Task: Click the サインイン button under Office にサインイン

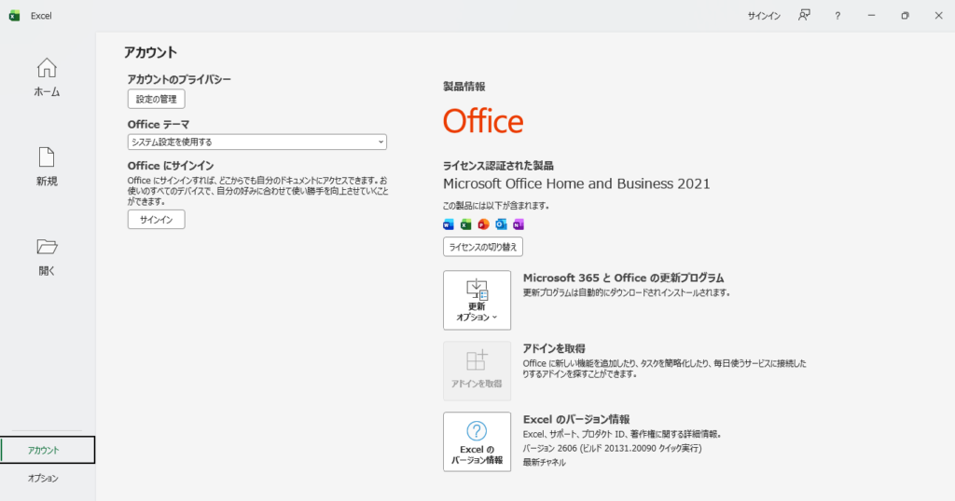Action: pyautogui.click(x=157, y=220)
